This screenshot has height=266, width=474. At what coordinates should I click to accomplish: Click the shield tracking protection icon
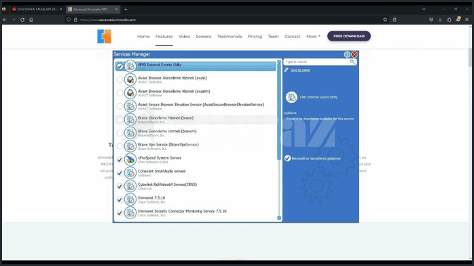pos(69,20)
